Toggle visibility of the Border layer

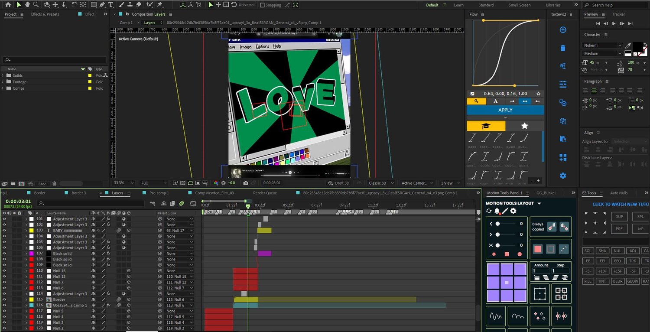point(4,299)
